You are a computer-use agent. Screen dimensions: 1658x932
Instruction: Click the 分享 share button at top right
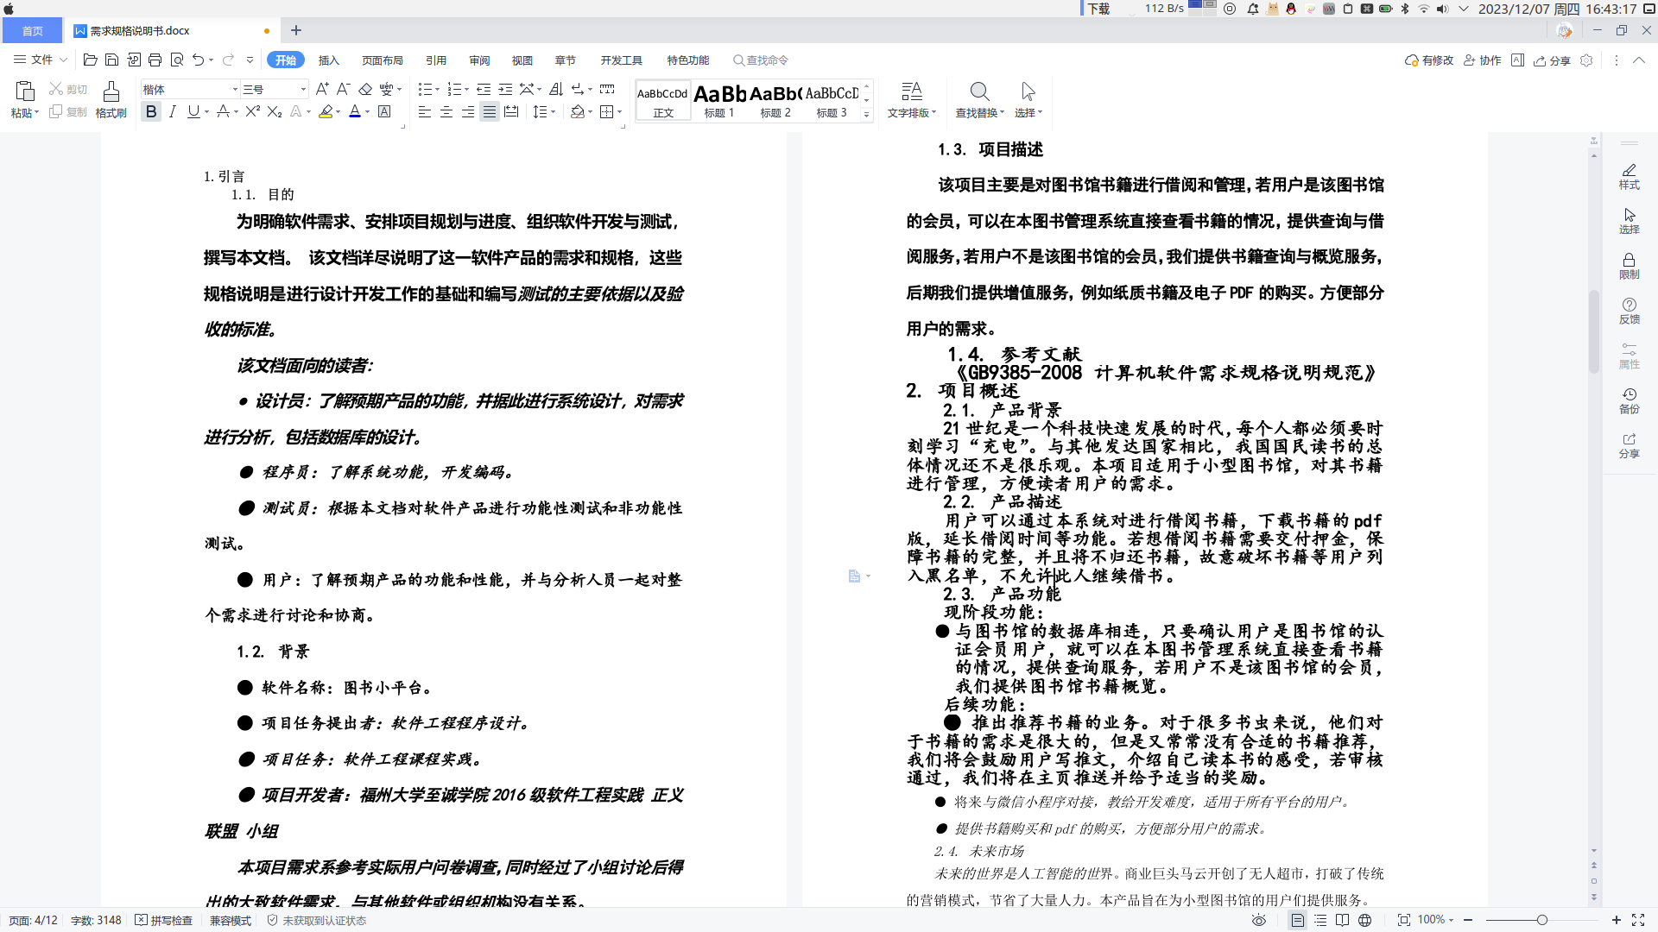(x=1553, y=60)
